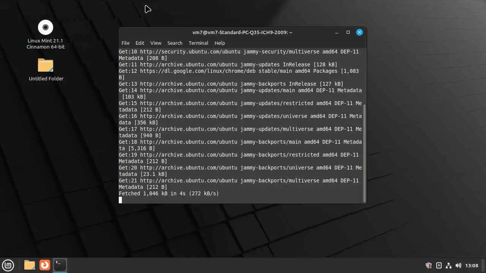
Task: Click the Get:11 jammy-updates InRelease line
Action: click(x=228, y=64)
